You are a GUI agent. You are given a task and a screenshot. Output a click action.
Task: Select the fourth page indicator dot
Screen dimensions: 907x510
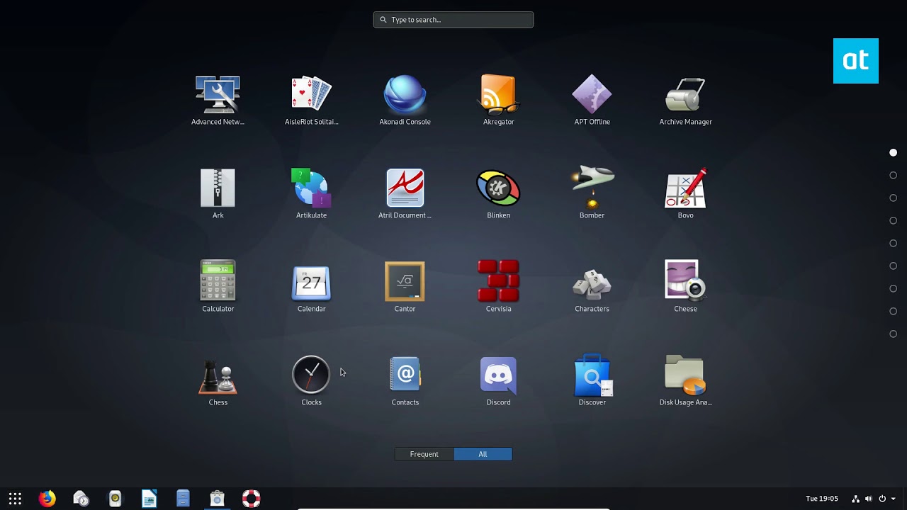tap(893, 221)
